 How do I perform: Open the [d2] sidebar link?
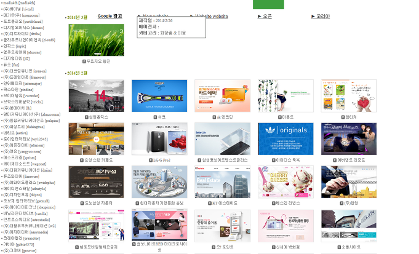(17, 58)
